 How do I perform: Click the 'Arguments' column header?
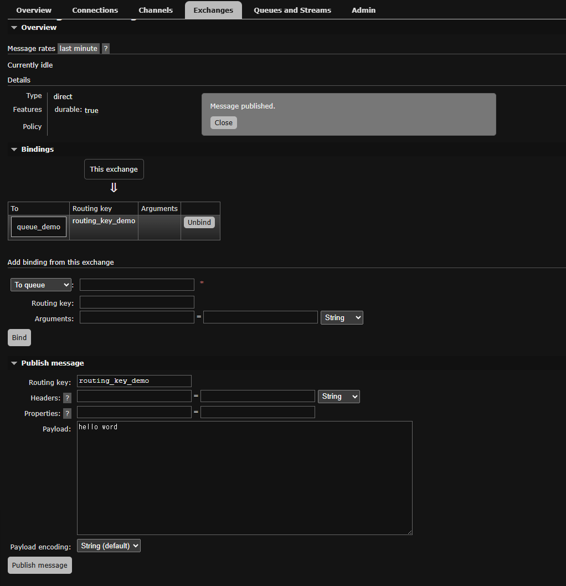(x=159, y=209)
